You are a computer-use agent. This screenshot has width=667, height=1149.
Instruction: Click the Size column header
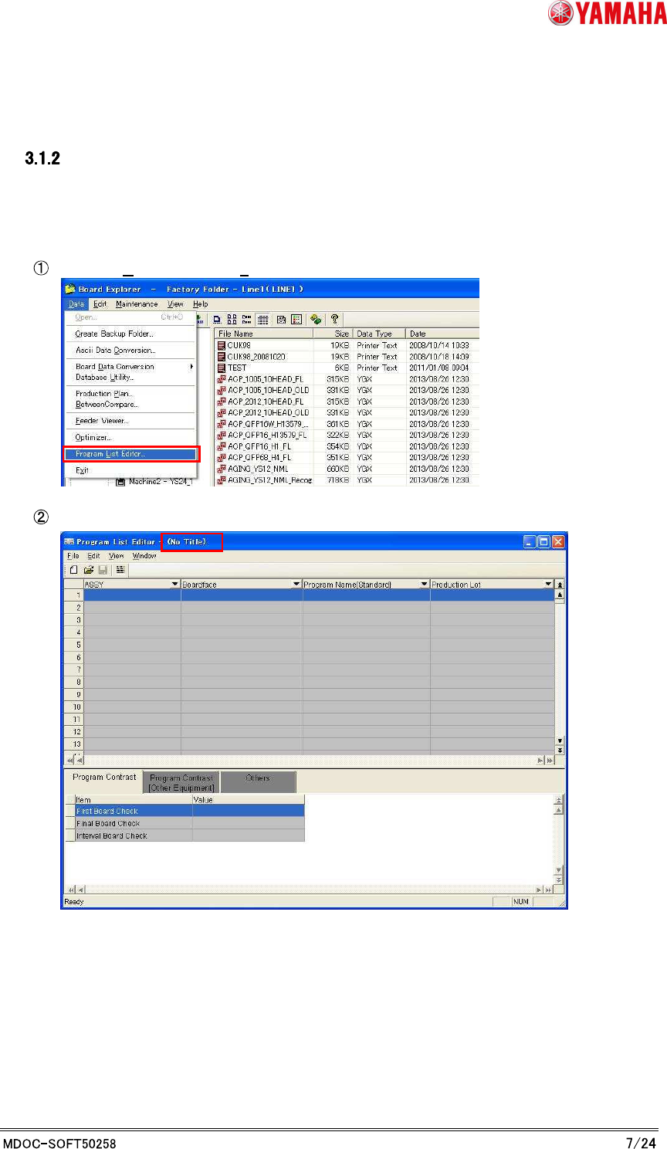(x=333, y=334)
